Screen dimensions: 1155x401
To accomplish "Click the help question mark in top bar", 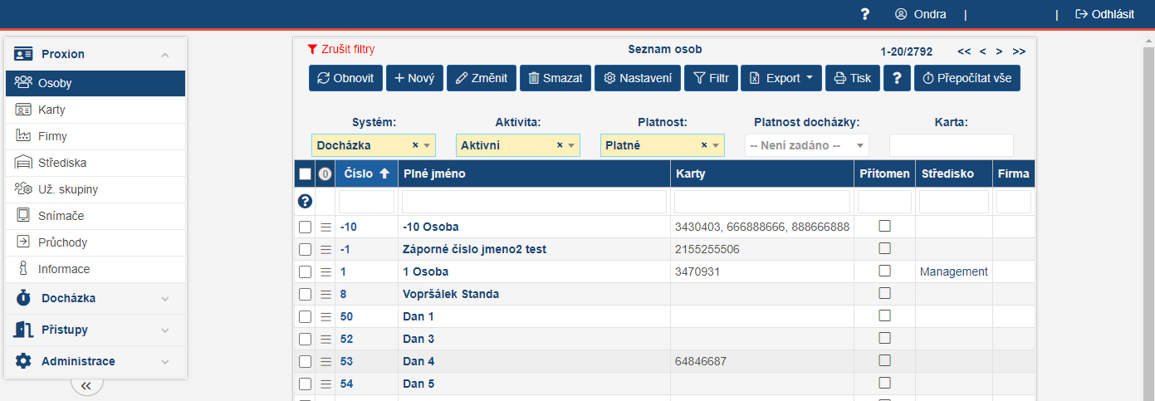I will 864,14.
